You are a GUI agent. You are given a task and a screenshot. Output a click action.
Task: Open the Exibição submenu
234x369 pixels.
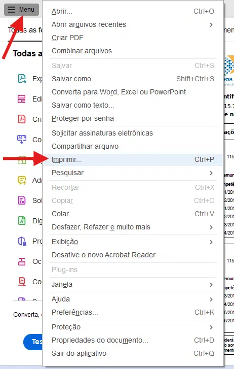click(x=133, y=242)
